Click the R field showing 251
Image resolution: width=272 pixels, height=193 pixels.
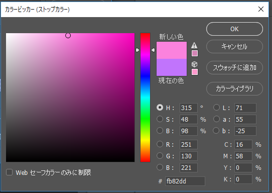[x=189, y=145]
